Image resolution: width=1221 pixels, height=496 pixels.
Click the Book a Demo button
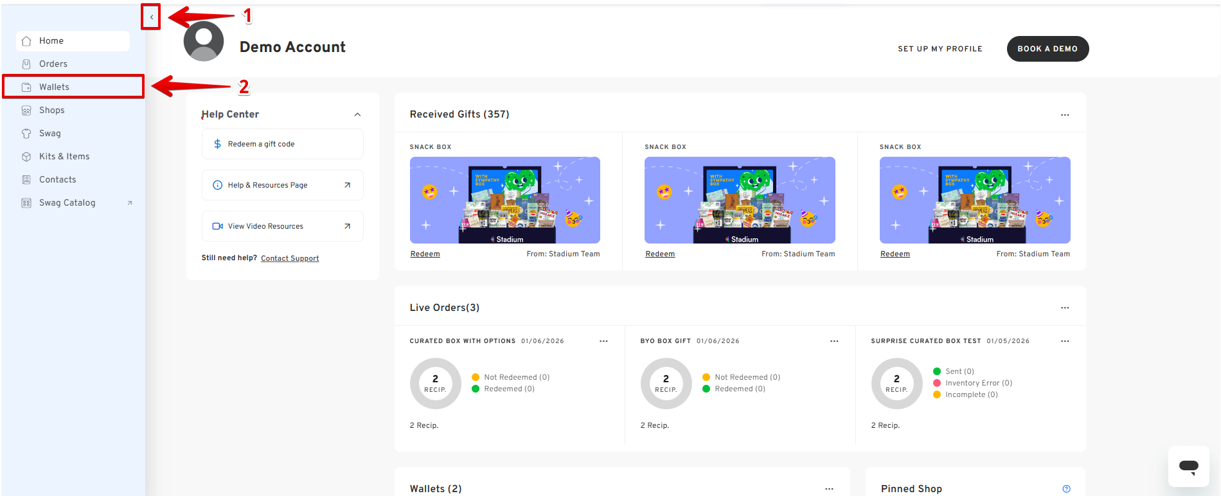click(x=1047, y=49)
